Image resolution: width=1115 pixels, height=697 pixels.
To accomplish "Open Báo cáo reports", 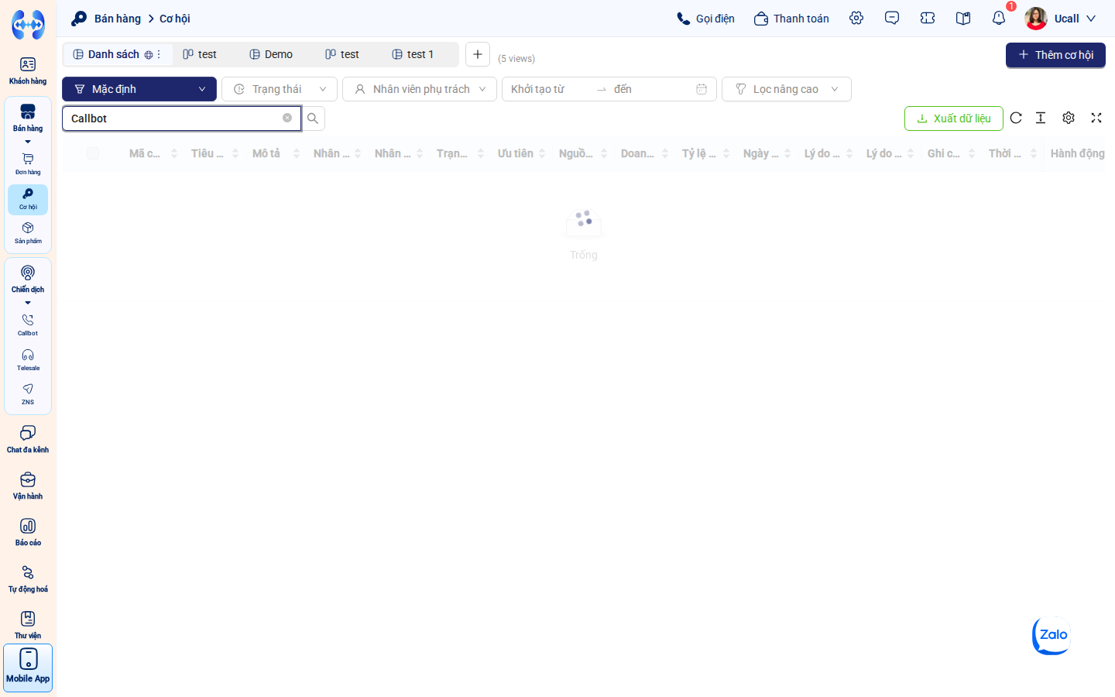I will coord(28,532).
